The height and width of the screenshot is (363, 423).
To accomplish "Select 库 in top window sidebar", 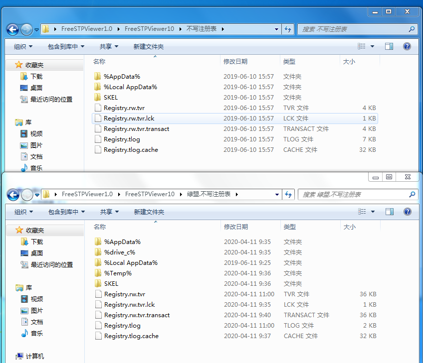I will pos(23,122).
